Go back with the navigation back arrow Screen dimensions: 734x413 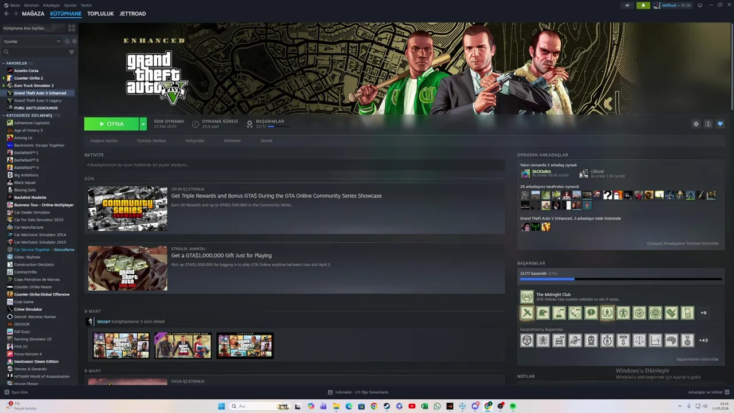6,14
